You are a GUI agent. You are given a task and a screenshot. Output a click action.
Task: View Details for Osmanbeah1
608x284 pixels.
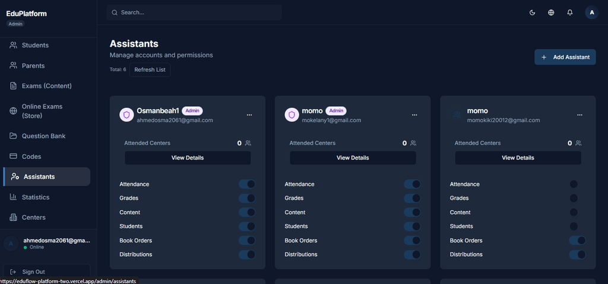point(188,158)
